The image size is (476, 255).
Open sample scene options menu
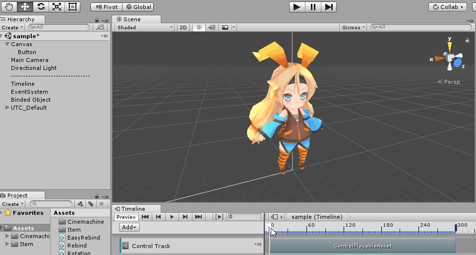coord(105,36)
